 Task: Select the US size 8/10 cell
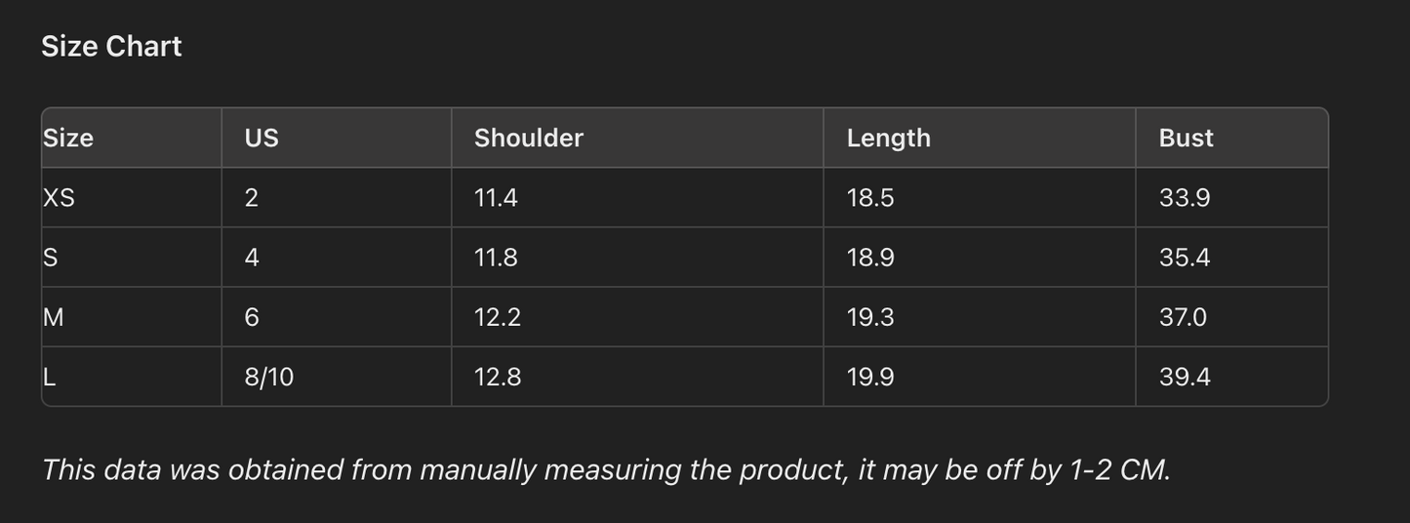point(268,377)
